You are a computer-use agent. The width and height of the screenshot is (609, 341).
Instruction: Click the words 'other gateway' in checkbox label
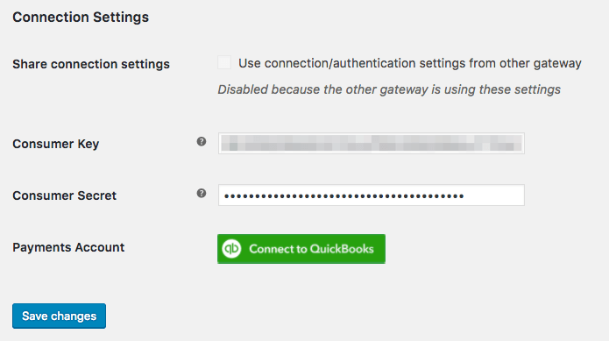point(541,63)
